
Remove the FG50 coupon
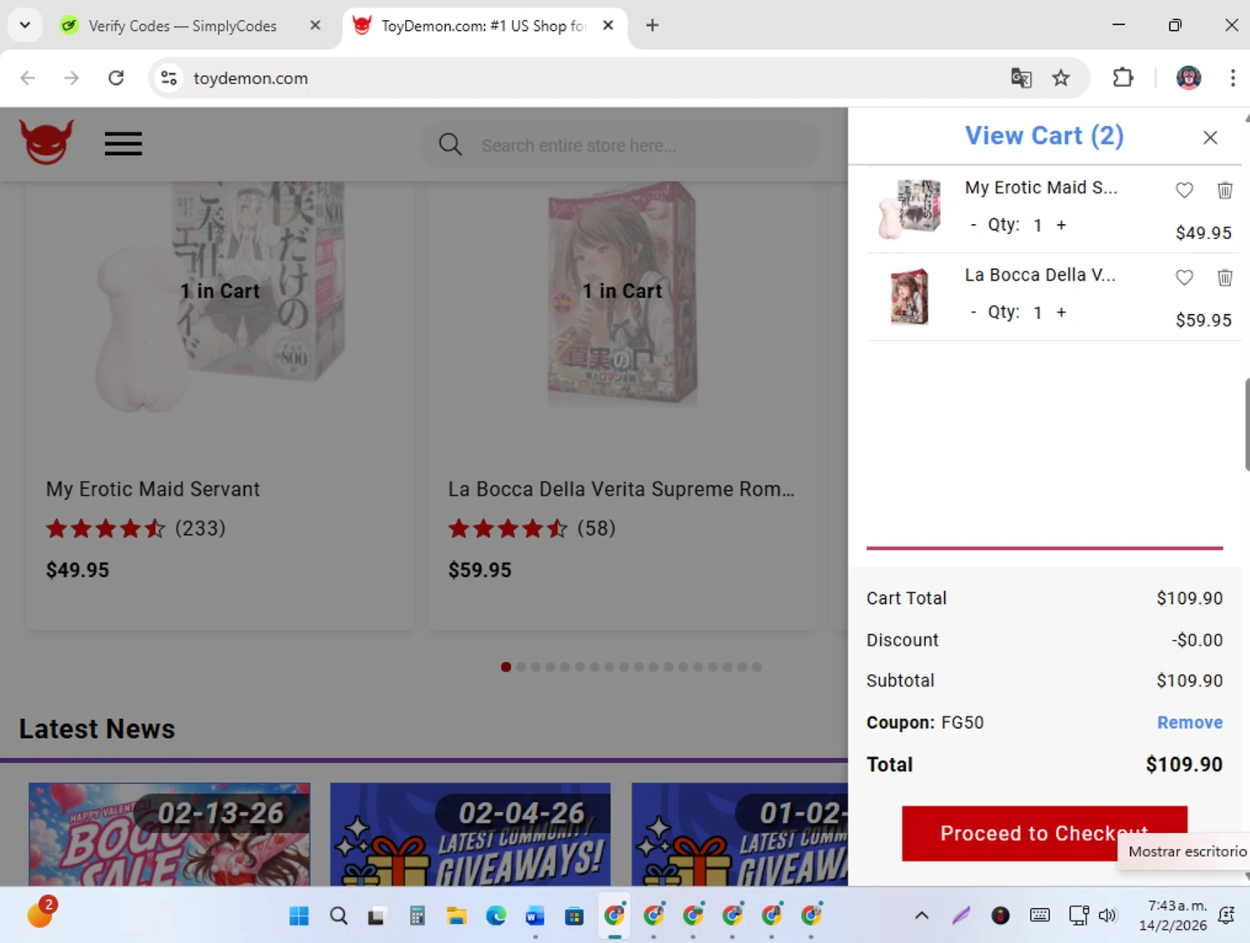[x=1189, y=722]
